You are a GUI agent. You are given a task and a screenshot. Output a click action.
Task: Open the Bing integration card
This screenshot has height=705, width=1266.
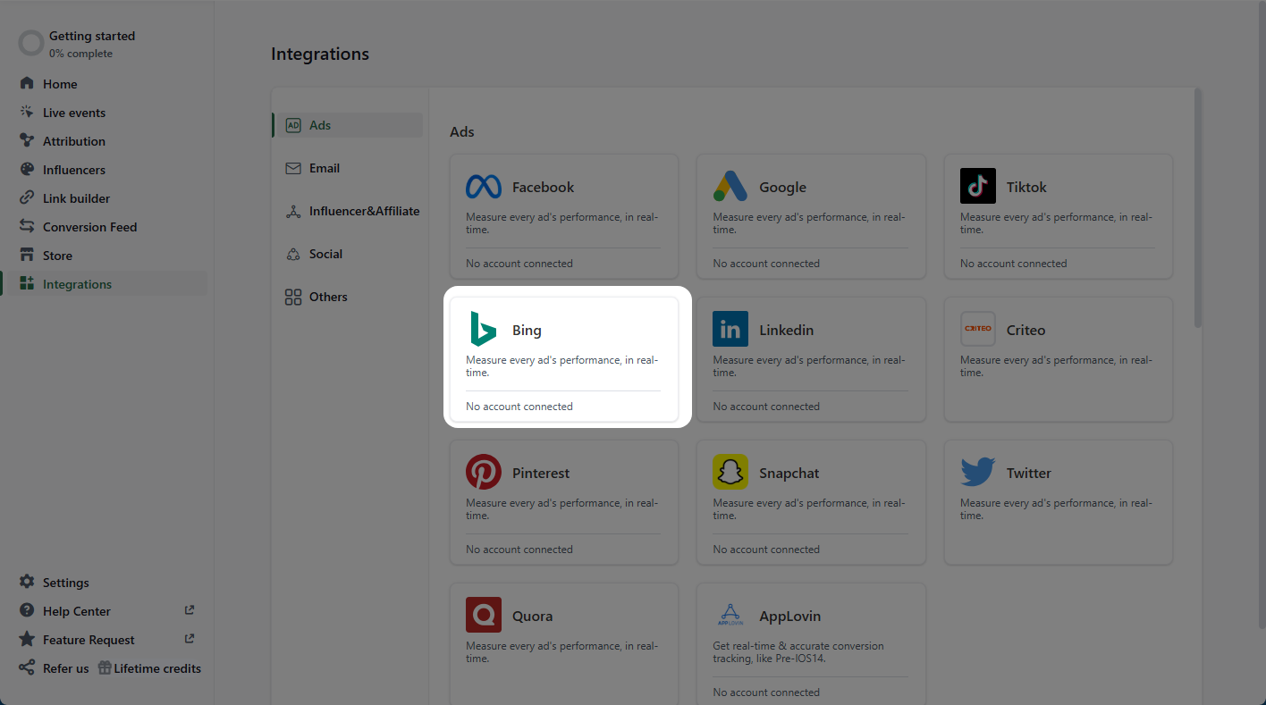(x=564, y=357)
